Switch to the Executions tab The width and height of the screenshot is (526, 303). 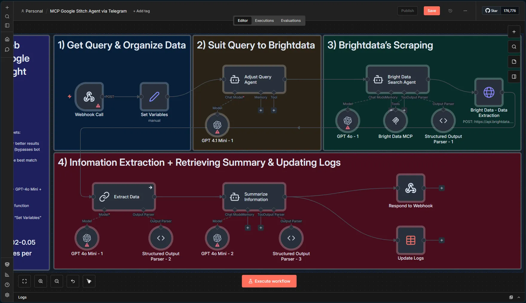(x=264, y=21)
